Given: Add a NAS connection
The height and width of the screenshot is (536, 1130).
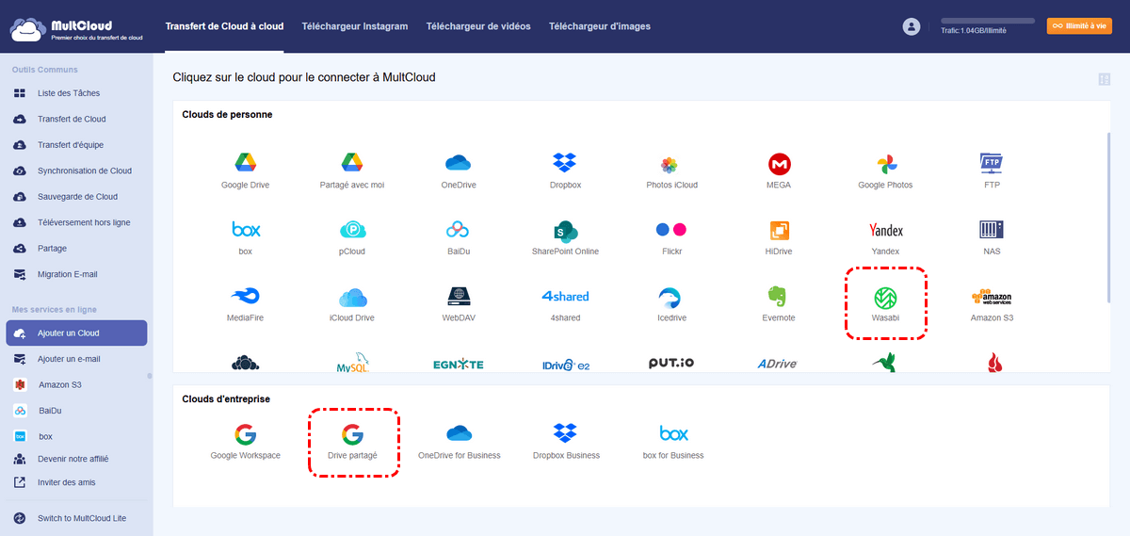Looking at the screenshot, I should click(x=992, y=237).
